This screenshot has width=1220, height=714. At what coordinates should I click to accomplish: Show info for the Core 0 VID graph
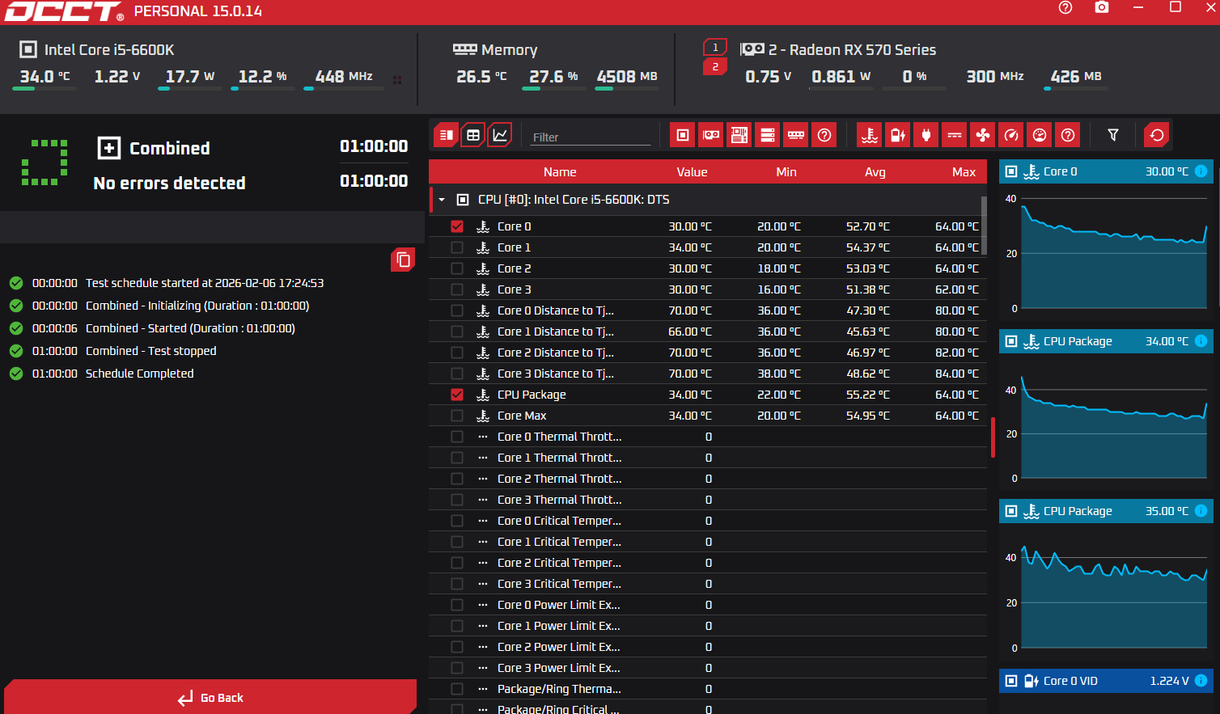(x=1201, y=681)
